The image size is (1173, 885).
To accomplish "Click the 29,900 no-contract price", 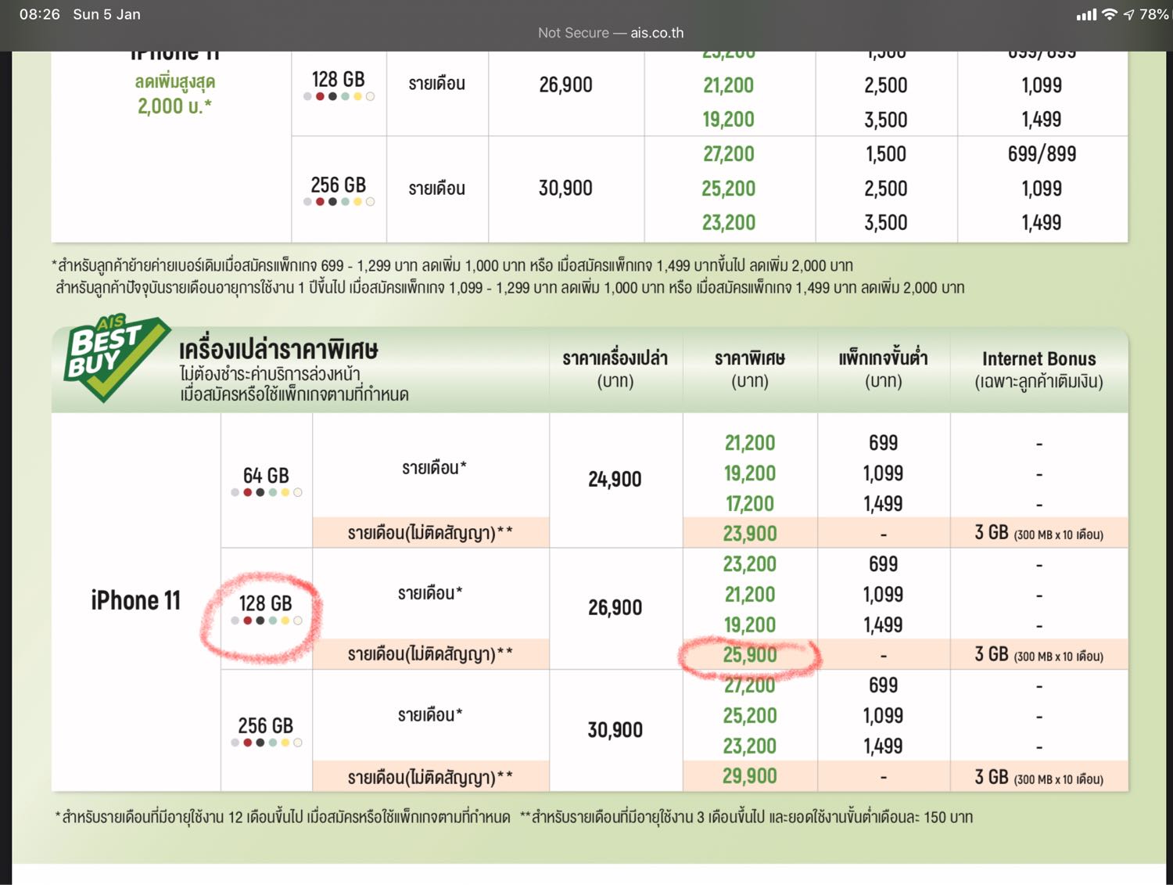I will click(749, 776).
